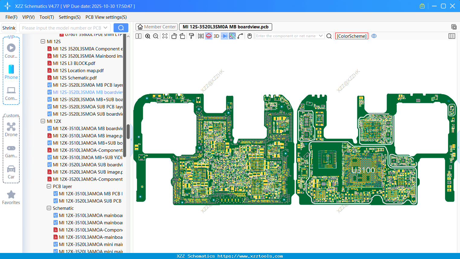Select the Zoom Out tool
The image size is (460, 259).
pyautogui.click(x=156, y=36)
